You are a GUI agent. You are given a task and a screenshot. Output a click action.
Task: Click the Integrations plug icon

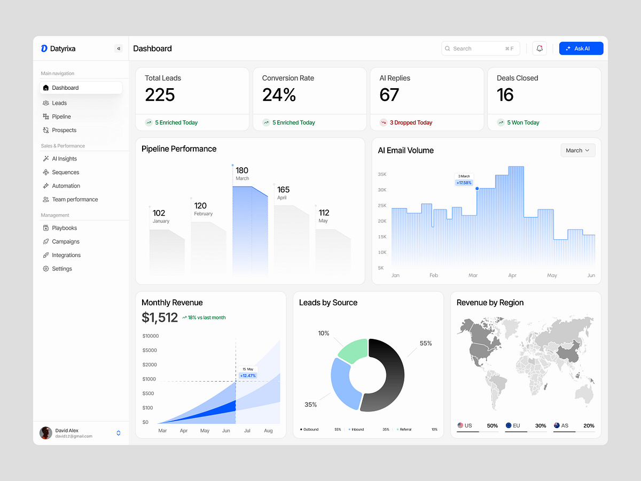click(x=46, y=255)
